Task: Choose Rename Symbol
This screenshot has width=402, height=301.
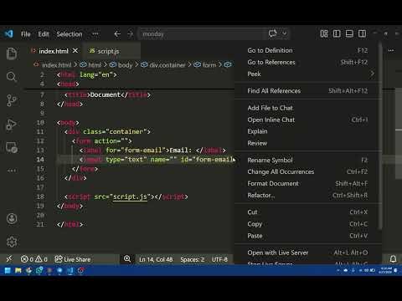Action: click(x=307, y=160)
